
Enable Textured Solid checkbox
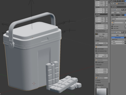coord(96,85)
